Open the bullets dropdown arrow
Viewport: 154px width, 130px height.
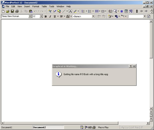coord(93,11)
